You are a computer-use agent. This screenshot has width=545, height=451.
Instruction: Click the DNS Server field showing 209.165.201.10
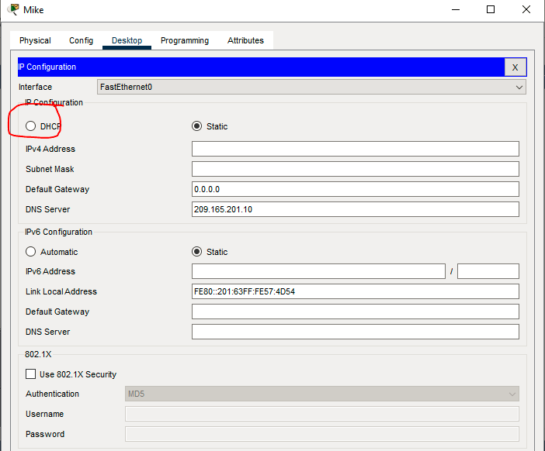coord(355,209)
